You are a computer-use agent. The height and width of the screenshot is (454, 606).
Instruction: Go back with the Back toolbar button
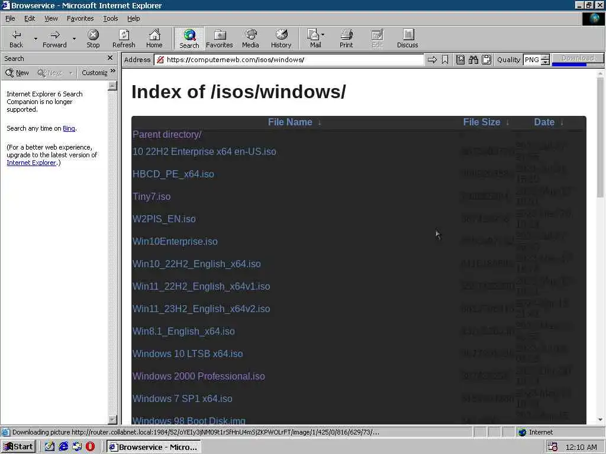16,38
